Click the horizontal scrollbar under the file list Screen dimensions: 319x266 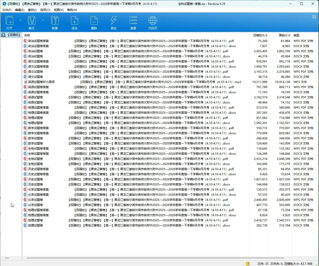(x=155, y=258)
